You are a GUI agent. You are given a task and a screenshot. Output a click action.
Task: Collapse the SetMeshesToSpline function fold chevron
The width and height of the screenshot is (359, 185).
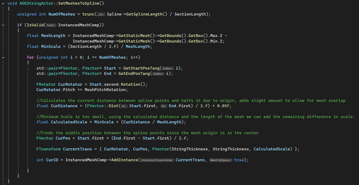3,3
